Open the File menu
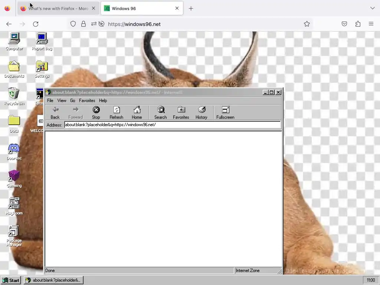Viewport: 380px width, 285px height. pyautogui.click(x=50, y=101)
